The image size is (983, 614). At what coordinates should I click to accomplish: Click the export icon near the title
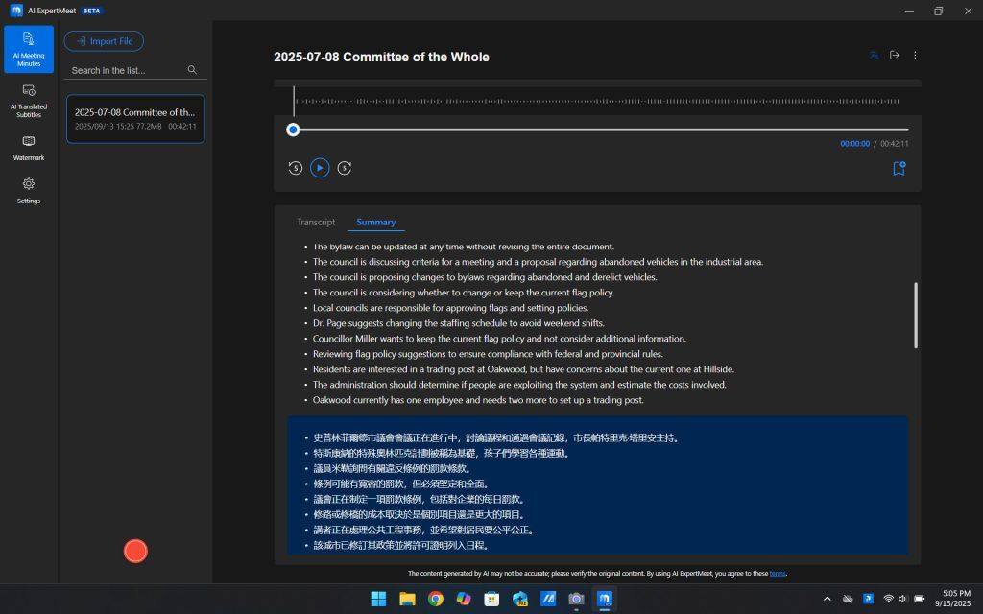(x=895, y=56)
